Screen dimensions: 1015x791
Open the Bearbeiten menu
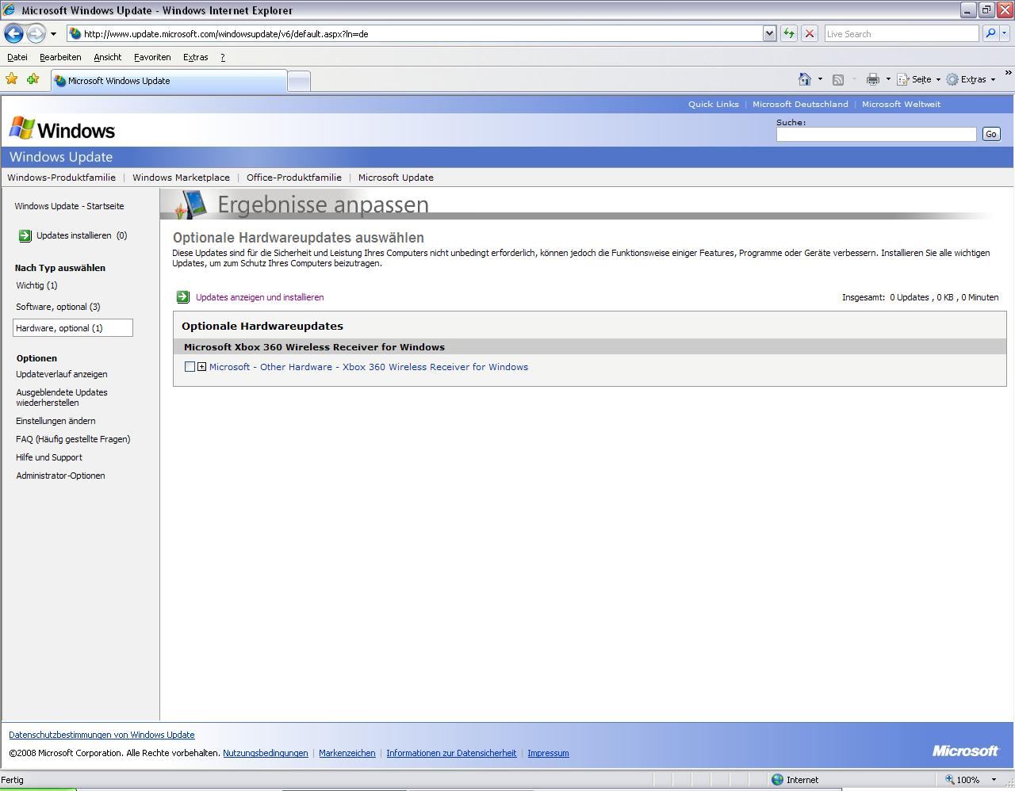click(x=60, y=57)
